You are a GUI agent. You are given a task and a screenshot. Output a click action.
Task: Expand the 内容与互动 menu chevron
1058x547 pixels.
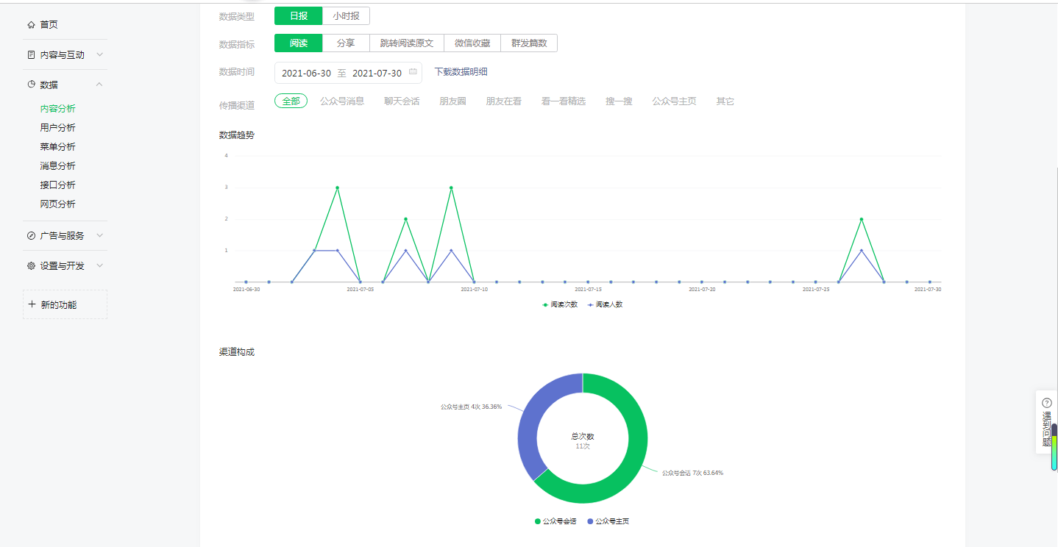99,55
